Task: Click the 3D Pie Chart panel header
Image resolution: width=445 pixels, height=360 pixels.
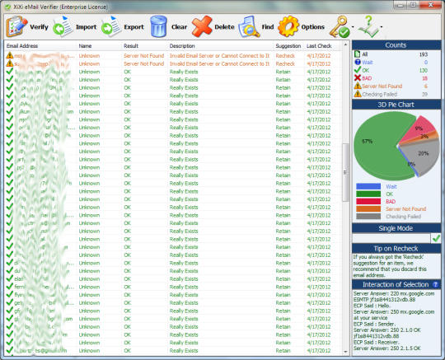Action: [x=396, y=105]
